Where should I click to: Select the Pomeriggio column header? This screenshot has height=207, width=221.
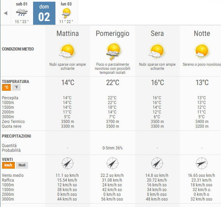[x=112, y=34]
